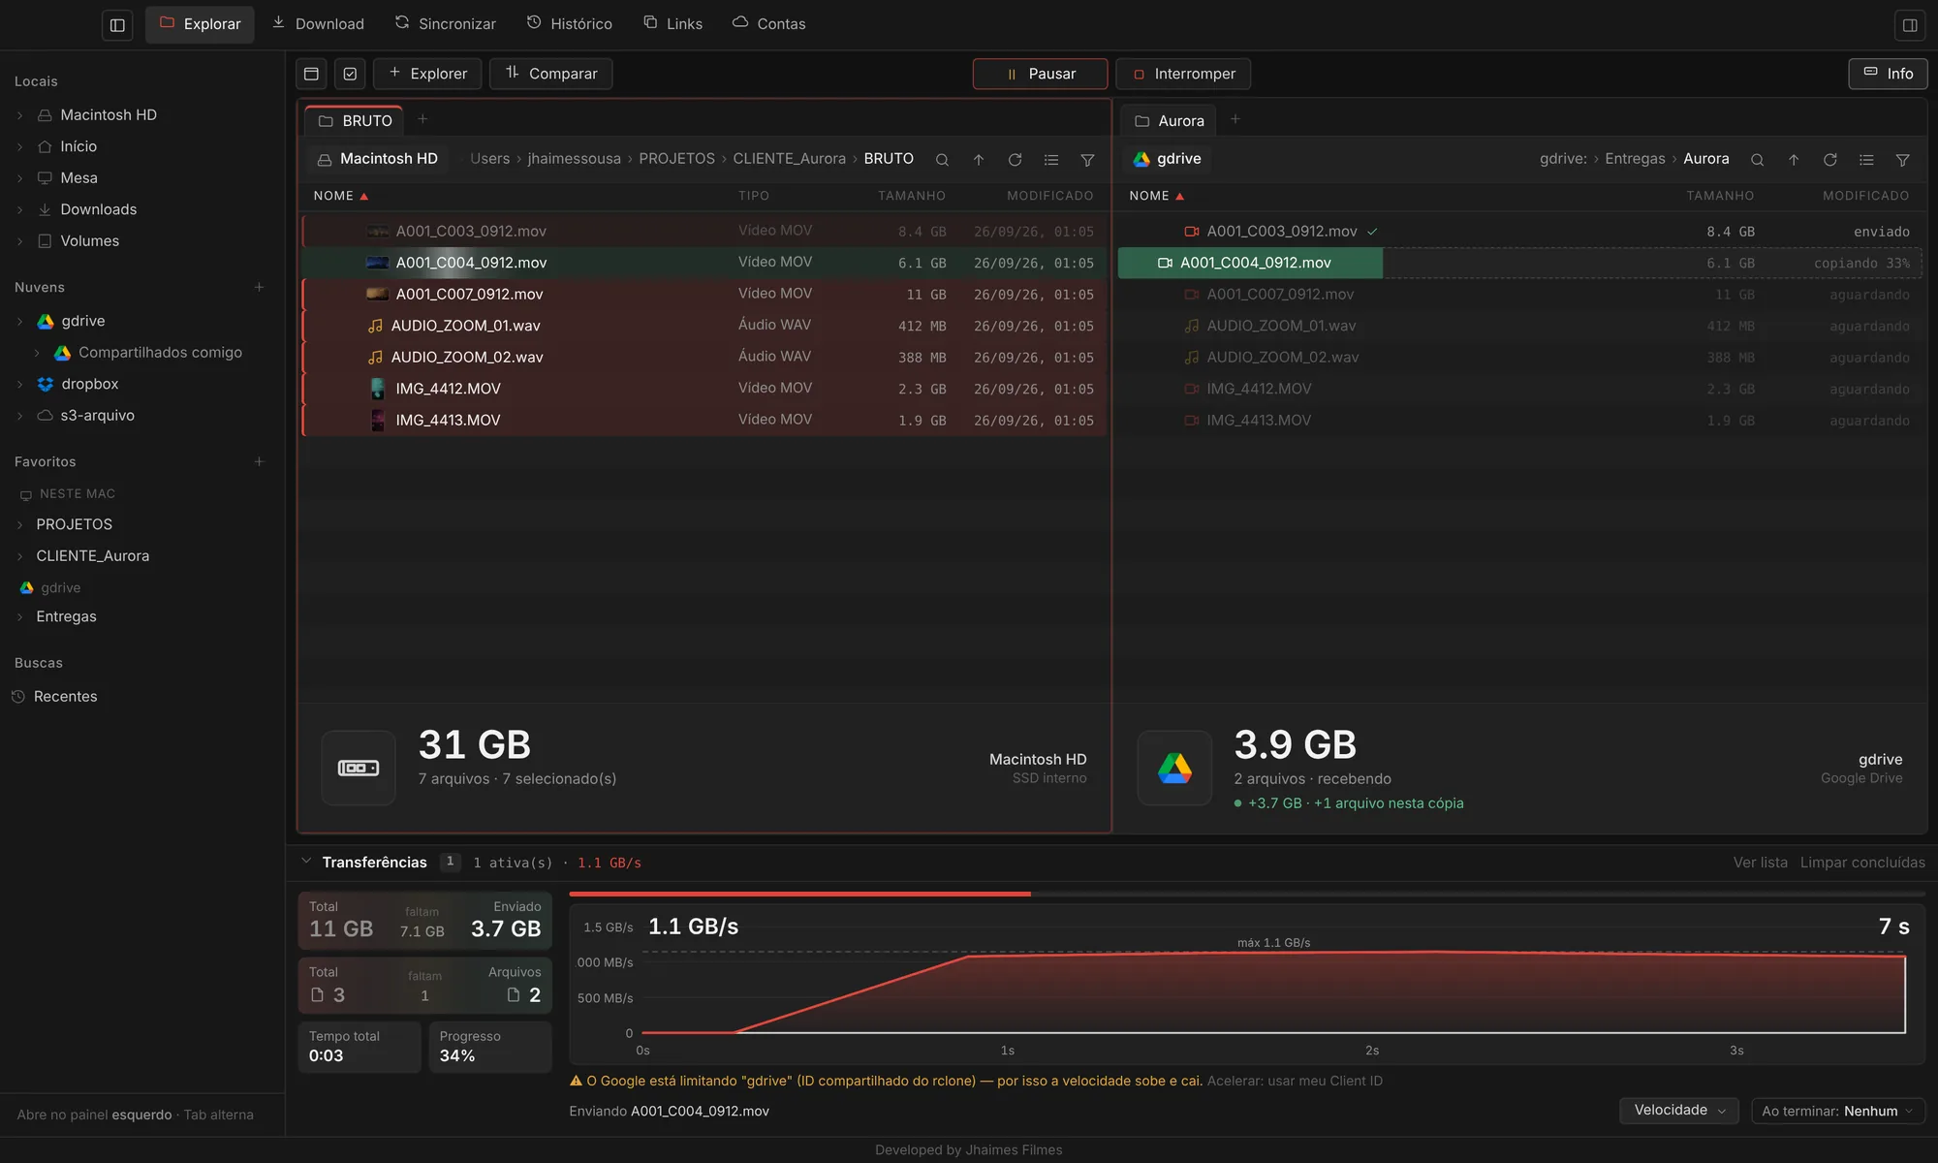Click the single-pane layout icon beside Explorer

tap(311, 74)
